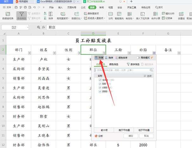Switch to the 插入 ribbon tab
The image size is (192, 148).
point(60,8)
